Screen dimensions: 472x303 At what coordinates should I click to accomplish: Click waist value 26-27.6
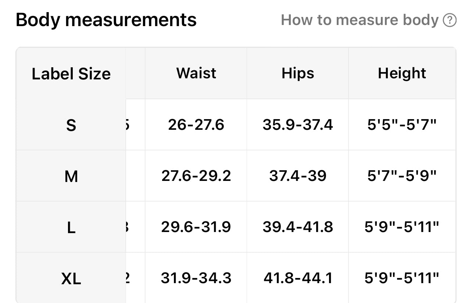[196, 125]
